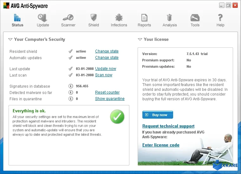Image resolution: width=241 pixels, height=174 pixels.
Task: Click the AVG logo in title bar
Action: 6,5
